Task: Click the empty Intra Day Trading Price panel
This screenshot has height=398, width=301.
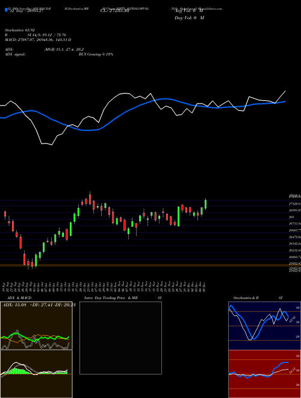Action: pos(120,338)
